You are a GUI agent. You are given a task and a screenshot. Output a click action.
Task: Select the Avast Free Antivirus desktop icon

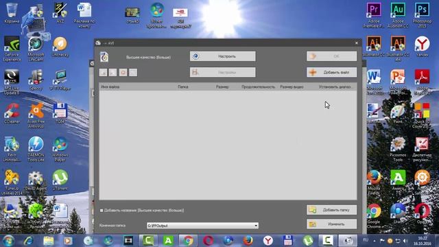(36, 115)
